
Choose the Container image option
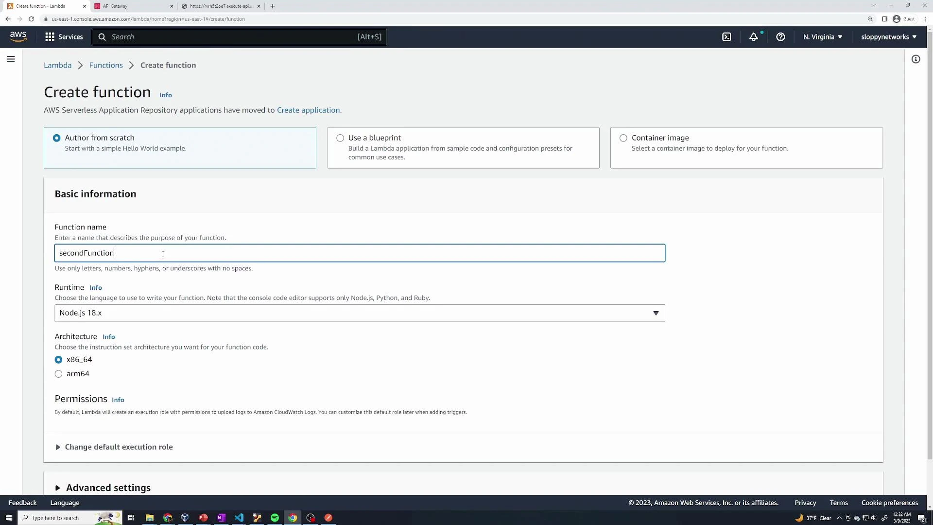(x=623, y=138)
